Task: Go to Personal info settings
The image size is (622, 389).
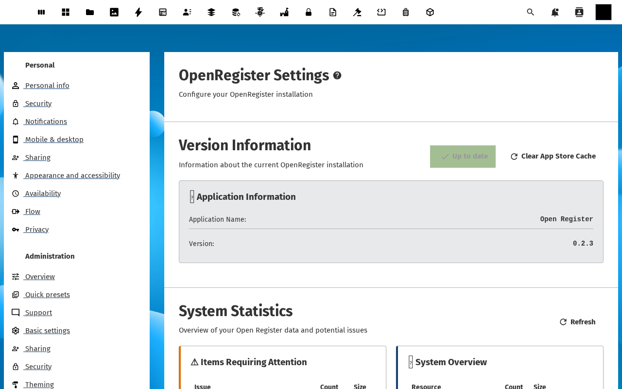Action: tap(47, 86)
